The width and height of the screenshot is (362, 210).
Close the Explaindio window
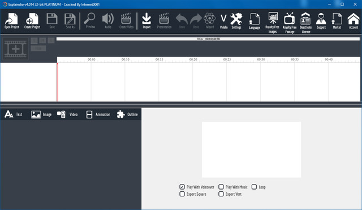coord(355,4)
